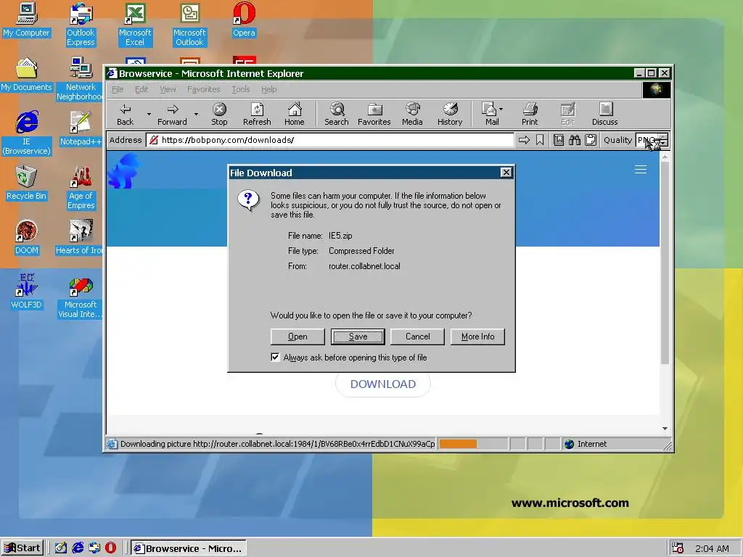This screenshot has width=743, height=557.
Task: Click the Mail toolbar icon
Action: [x=489, y=114]
